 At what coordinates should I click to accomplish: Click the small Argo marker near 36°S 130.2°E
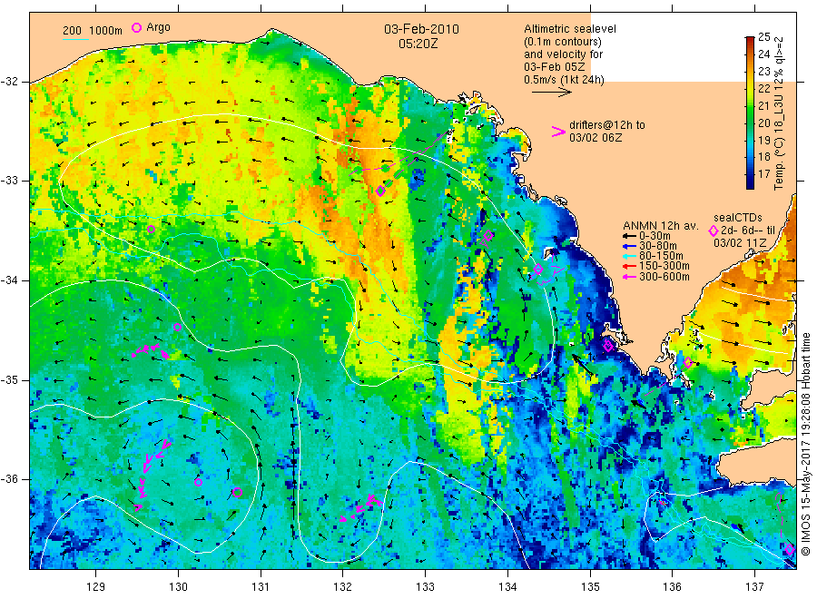point(198,482)
